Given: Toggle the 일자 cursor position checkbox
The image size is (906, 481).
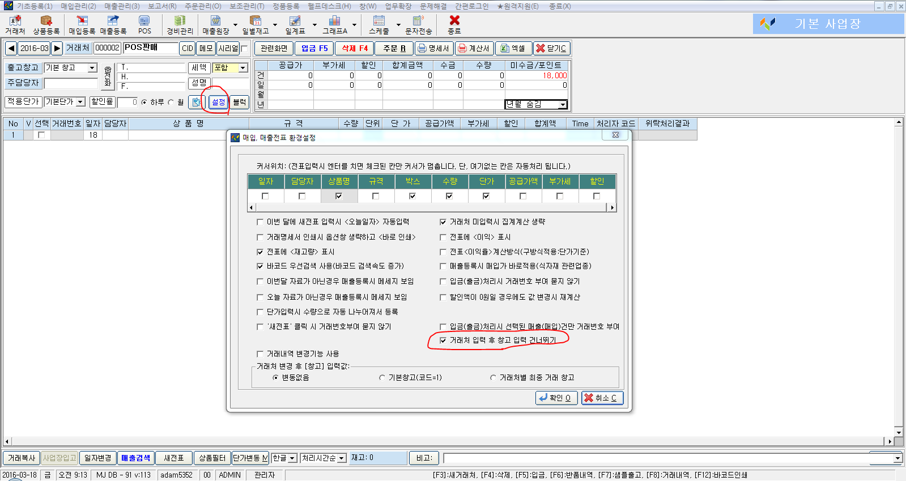Looking at the screenshot, I should pyautogui.click(x=265, y=196).
